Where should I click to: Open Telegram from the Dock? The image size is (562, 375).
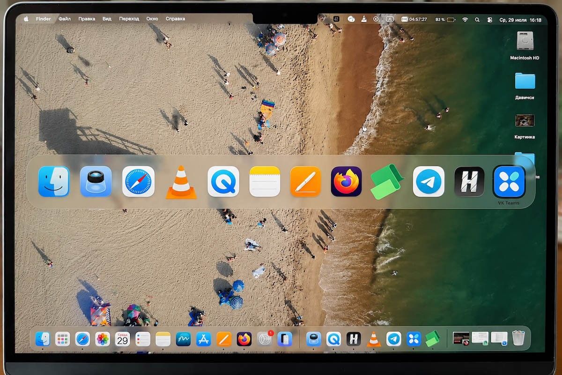tap(393, 338)
